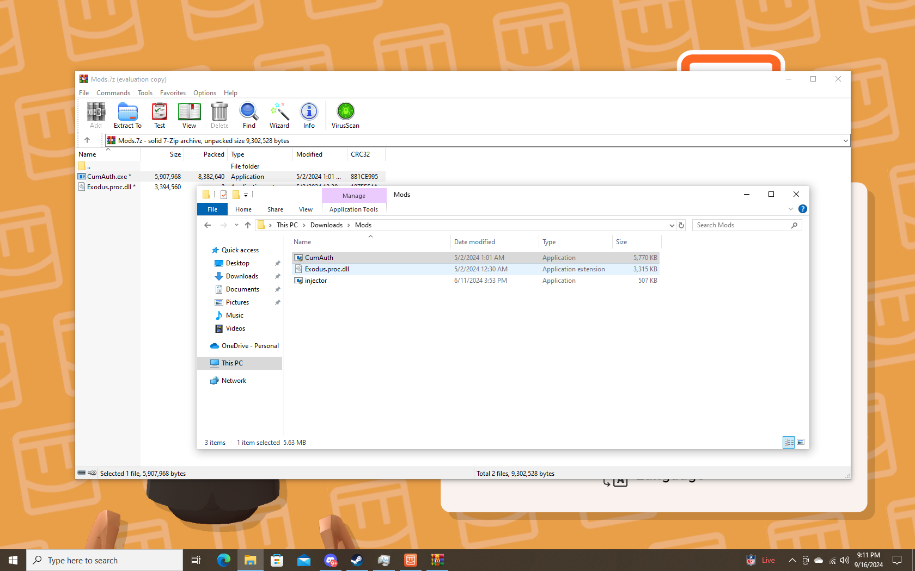Screen dimensions: 915x571
Task: Open the Application Tools ribbon tab
Action: click(353, 209)
